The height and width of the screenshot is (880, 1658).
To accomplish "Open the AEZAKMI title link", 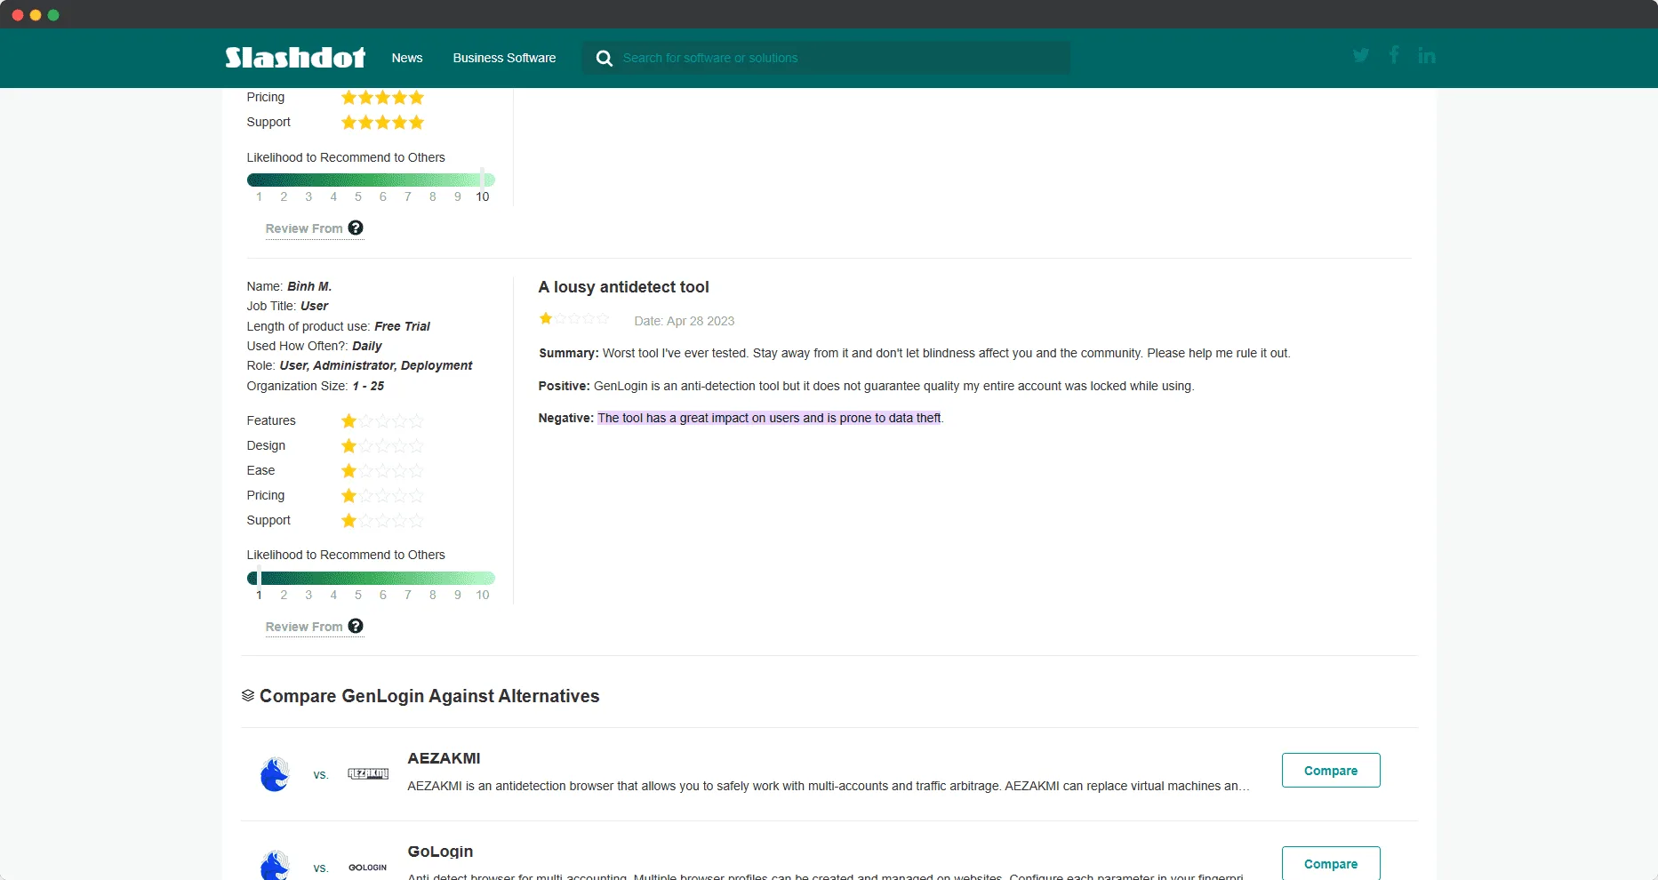I will tap(444, 758).
